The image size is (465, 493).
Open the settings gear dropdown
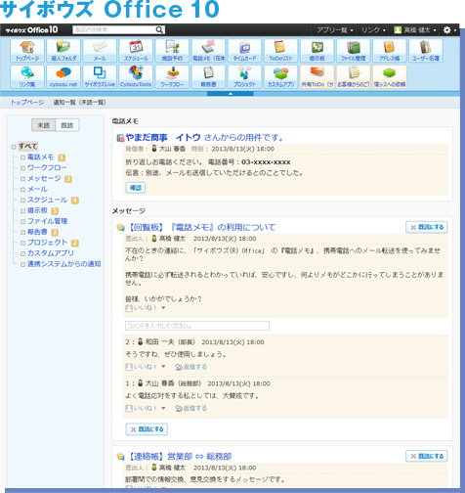[449, 30]
